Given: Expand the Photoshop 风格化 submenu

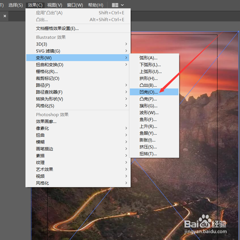Looking at the screenshot, I should pos(78,183).
